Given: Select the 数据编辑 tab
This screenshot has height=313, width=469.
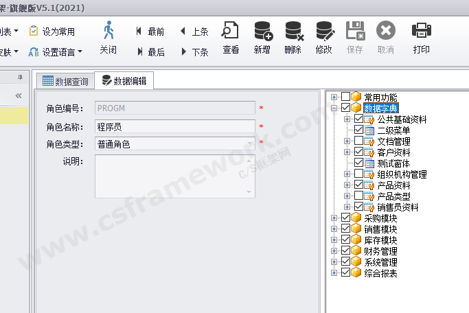Looking at the screenshot, I should click(125, 81).
